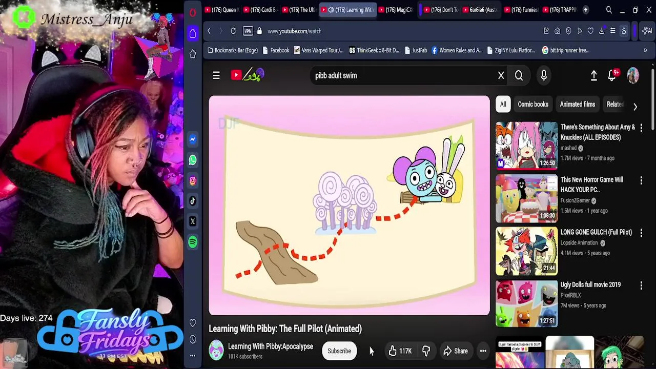Run search with magnifier button
Image resolution: width=656 pixels, height=369 pixels.
point(519,75)
